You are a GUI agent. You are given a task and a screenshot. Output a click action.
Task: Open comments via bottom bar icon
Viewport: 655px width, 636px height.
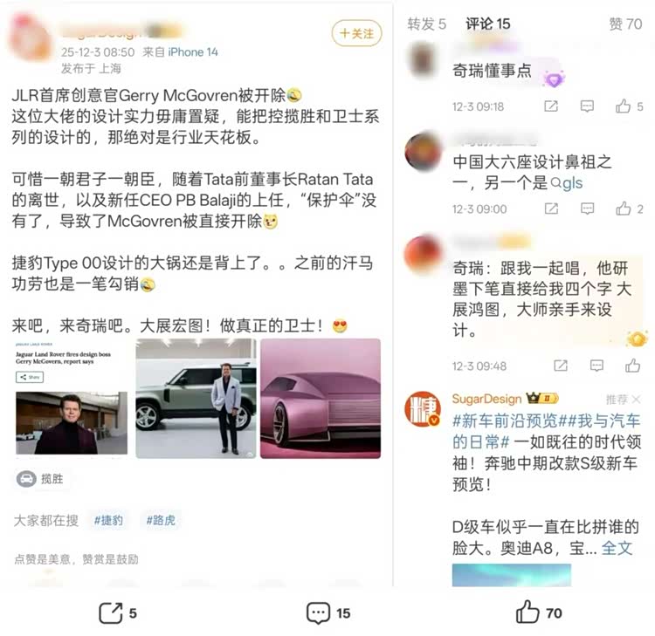(x=318, y=612)
